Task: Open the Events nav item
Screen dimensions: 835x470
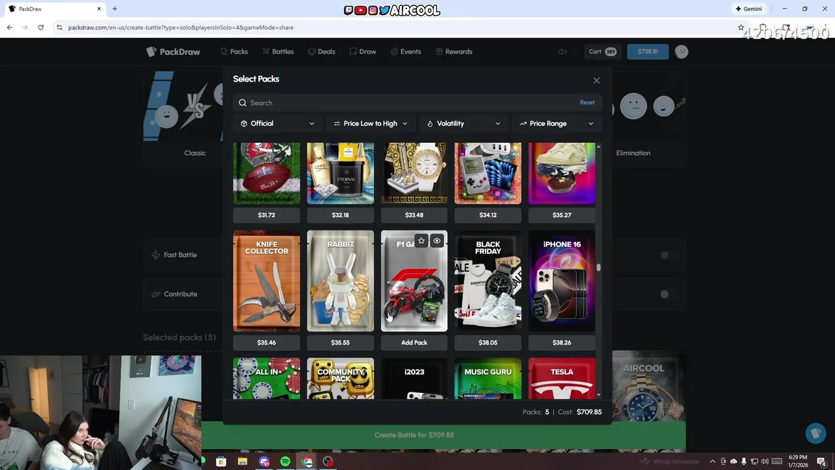Action: (406, 52)
